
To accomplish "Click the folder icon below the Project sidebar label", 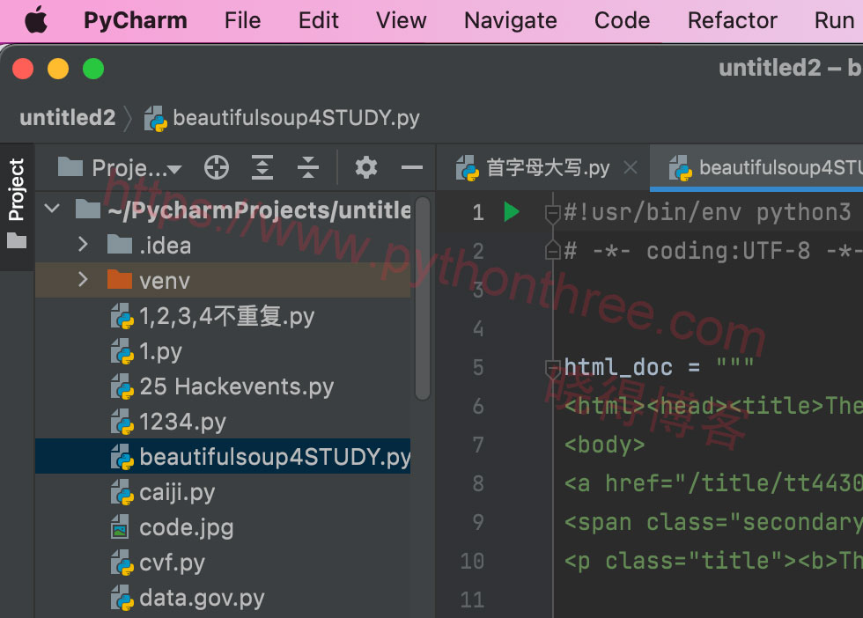I will (x=17, y=240).
